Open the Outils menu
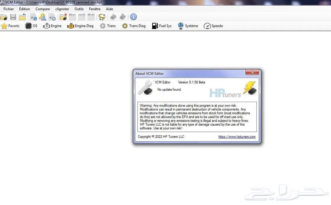 79,9
